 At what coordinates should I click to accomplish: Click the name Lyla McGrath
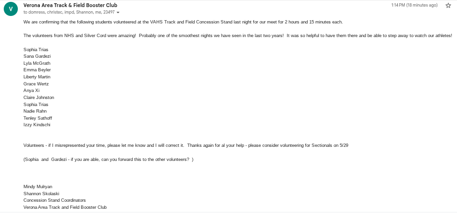[x=37, y=63]
